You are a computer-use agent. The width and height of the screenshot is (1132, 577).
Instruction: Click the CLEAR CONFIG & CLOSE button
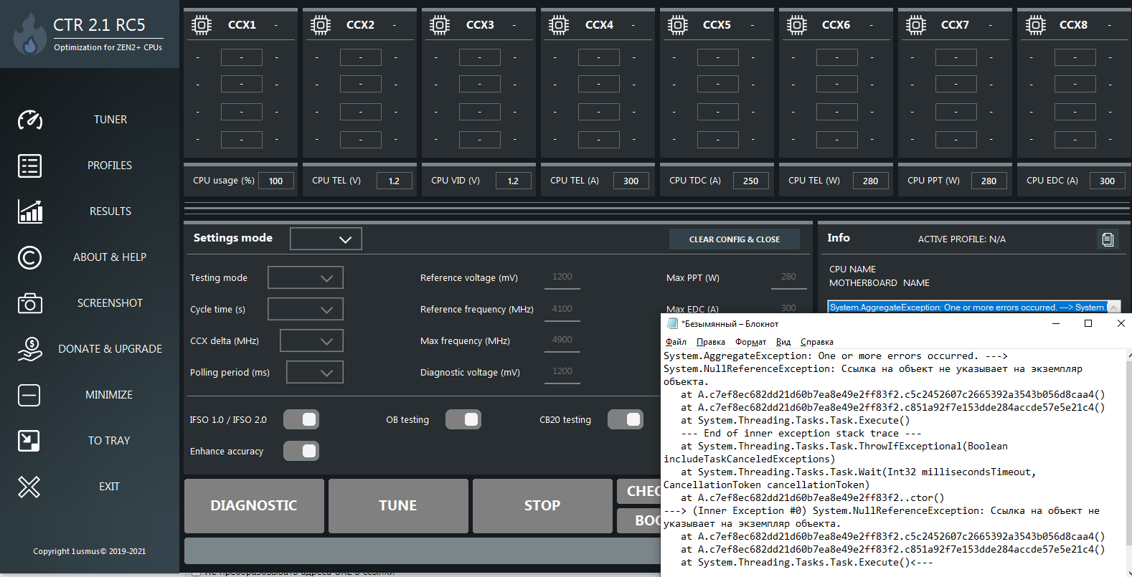(735, 239)
